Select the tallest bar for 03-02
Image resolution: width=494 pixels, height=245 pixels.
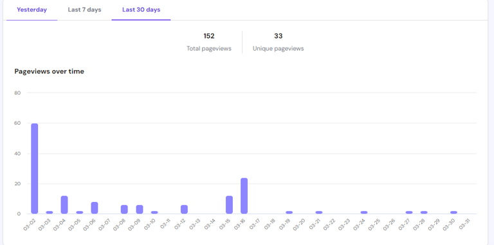click(x=35, y=168)
